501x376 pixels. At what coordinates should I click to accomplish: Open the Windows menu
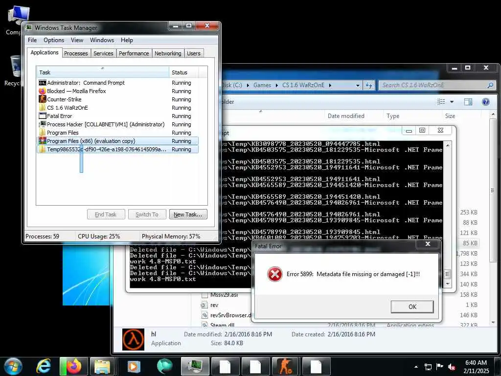102,40
